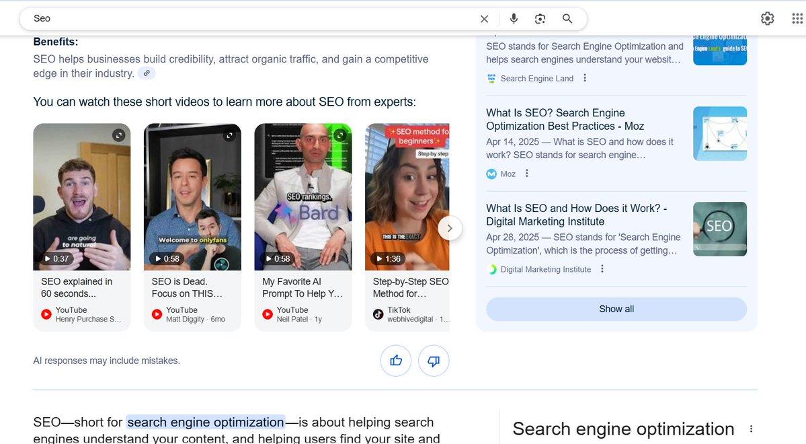Click TikTok icon under webhivedigital video
Viewport: 806px width, 444px height.
[x=378, y=314]
